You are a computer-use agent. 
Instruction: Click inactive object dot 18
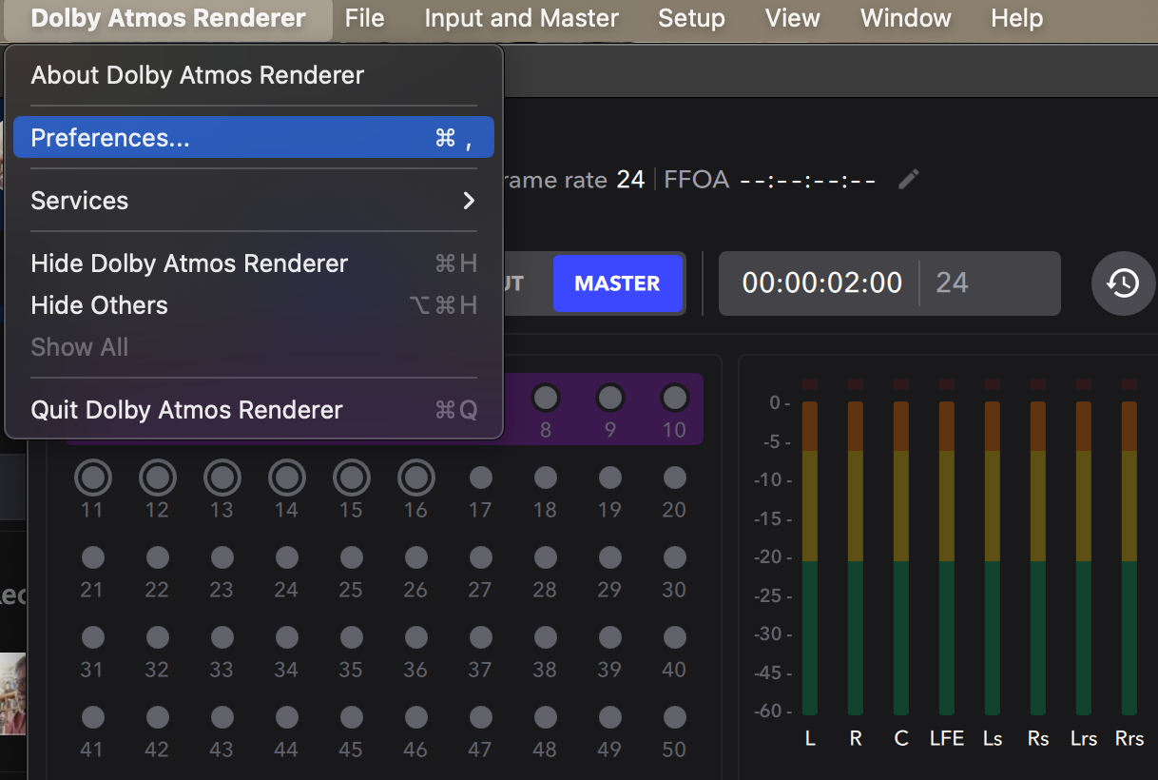click(x=545, y=478)
